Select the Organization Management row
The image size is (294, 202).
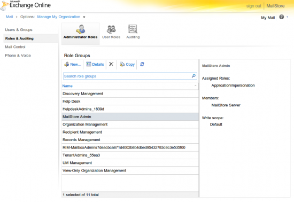pyautogui.click(x=130, y=125)
